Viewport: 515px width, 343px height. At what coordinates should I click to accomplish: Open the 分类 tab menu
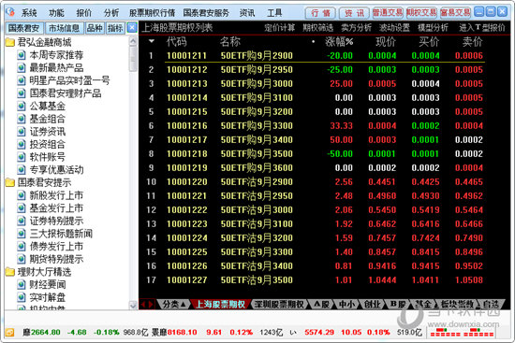(175, 305)
